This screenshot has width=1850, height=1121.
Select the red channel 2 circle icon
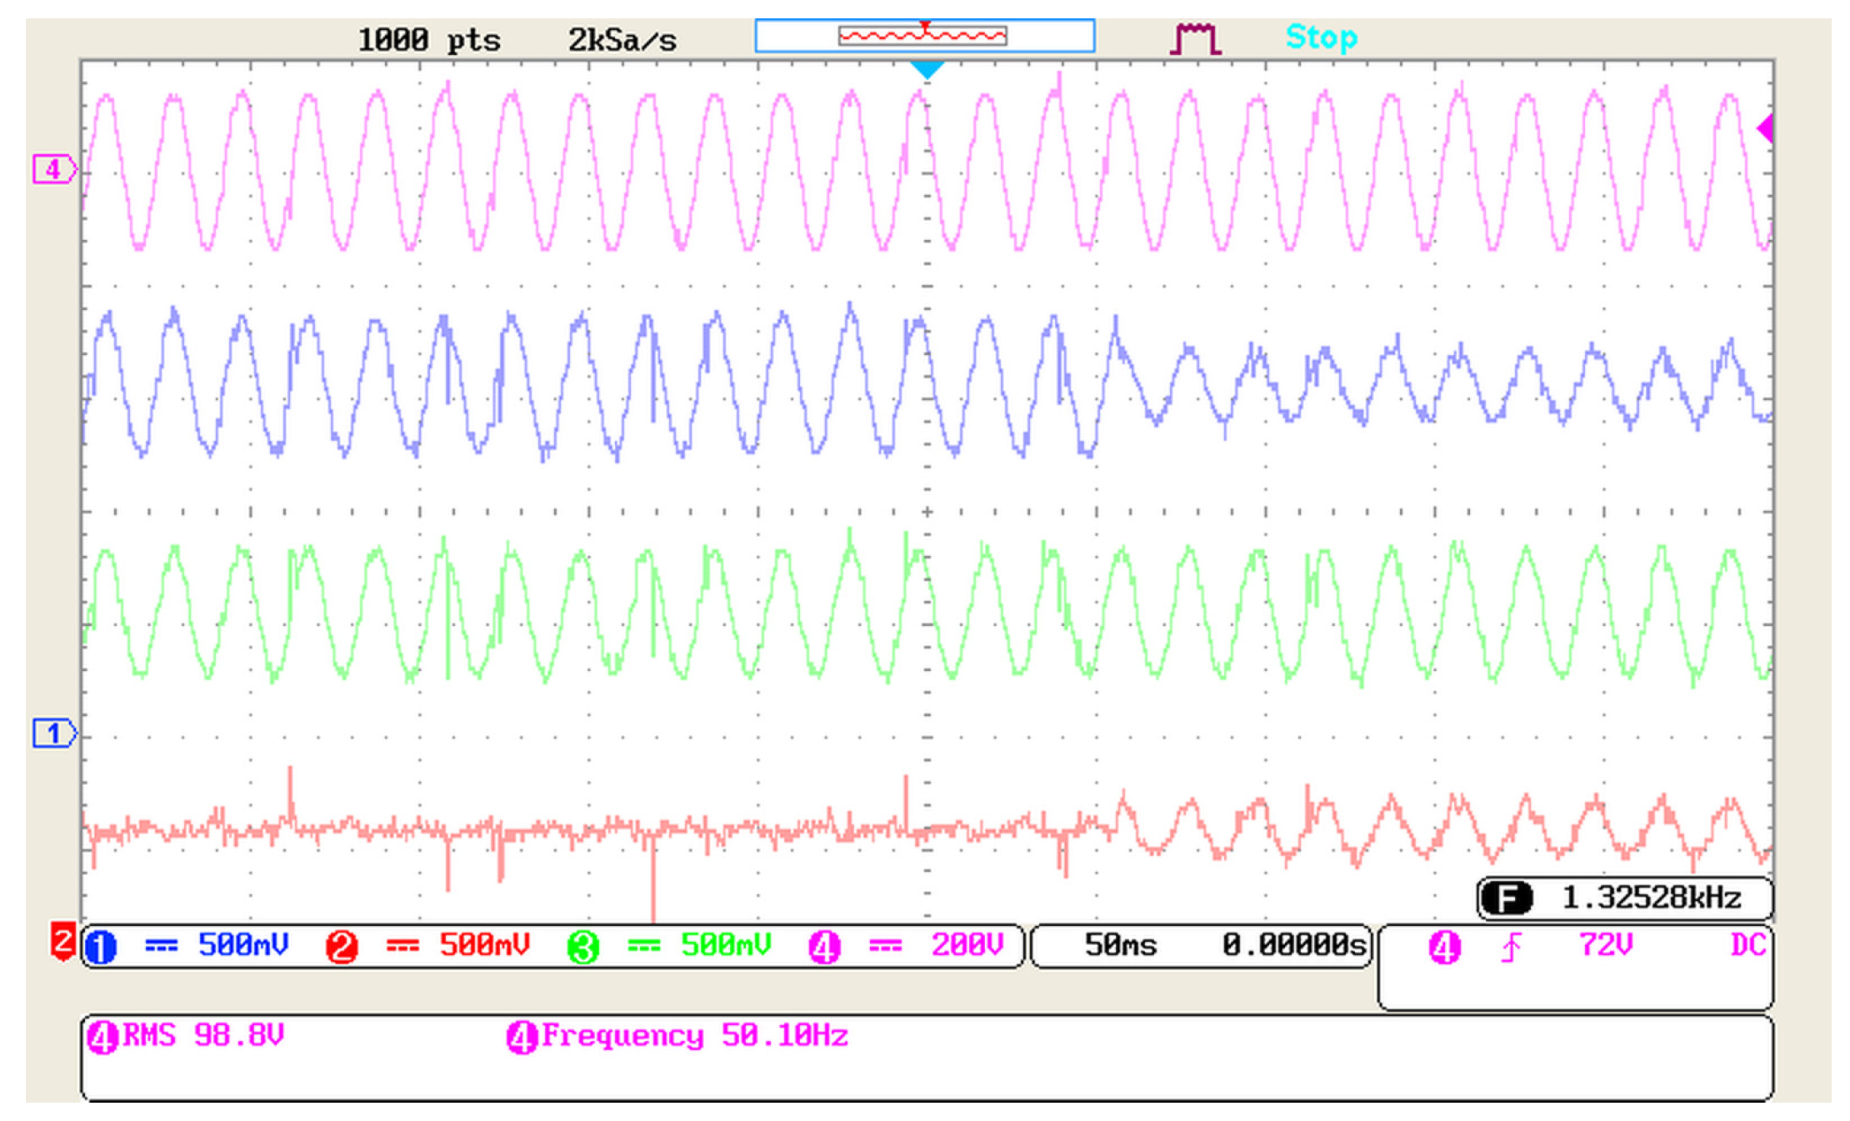pos(342,948)
